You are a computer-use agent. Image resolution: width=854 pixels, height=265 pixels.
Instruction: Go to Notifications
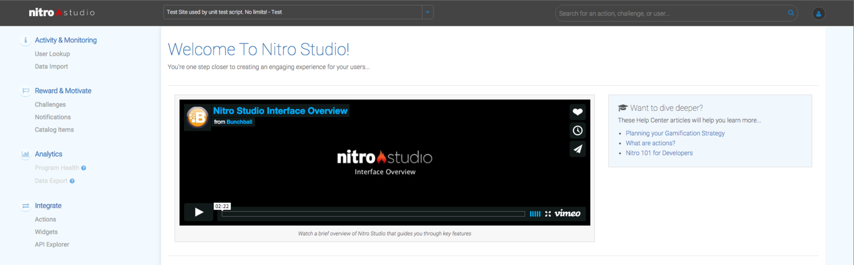point(53,117)
